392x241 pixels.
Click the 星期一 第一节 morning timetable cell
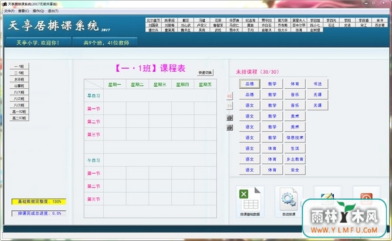point(115,108)
